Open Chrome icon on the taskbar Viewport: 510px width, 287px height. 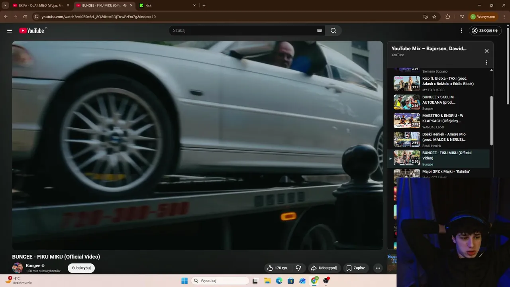(314, 281)
